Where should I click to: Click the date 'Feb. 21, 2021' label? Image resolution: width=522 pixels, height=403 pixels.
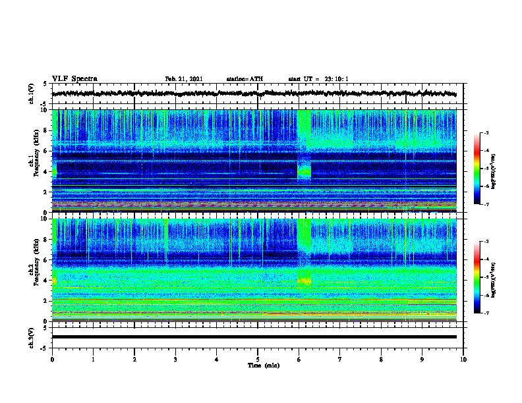point(184,79)
